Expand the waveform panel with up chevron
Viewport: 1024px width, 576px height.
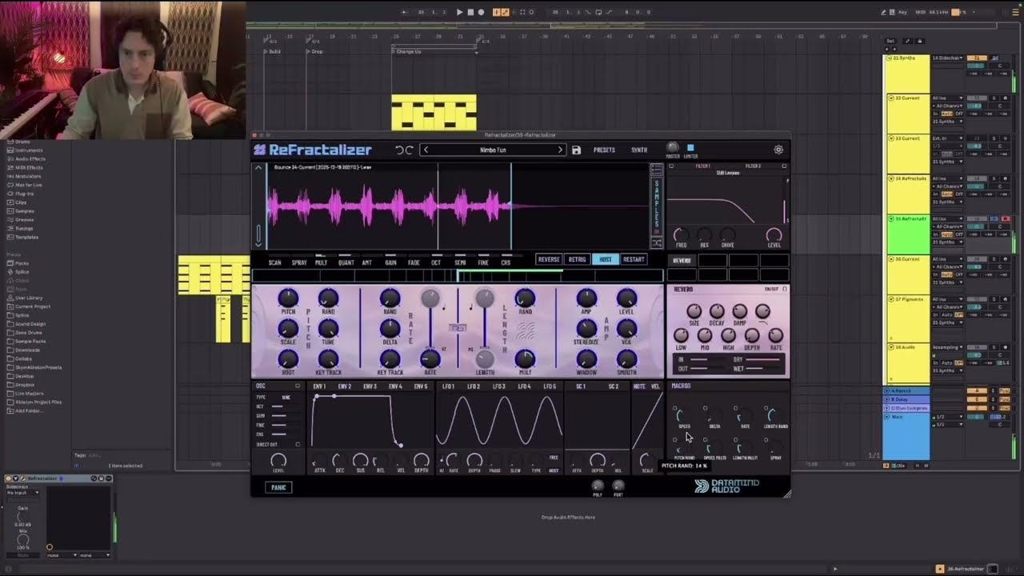pyautogui.click(x=258, y=168)
